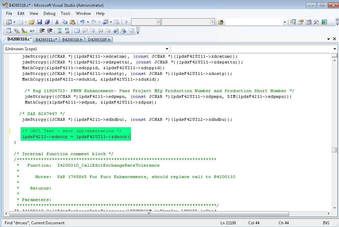Viewport: 339px width, 227px height.
Task: Expand the members dropdown right of scope
Action: [x=335, y=49]
